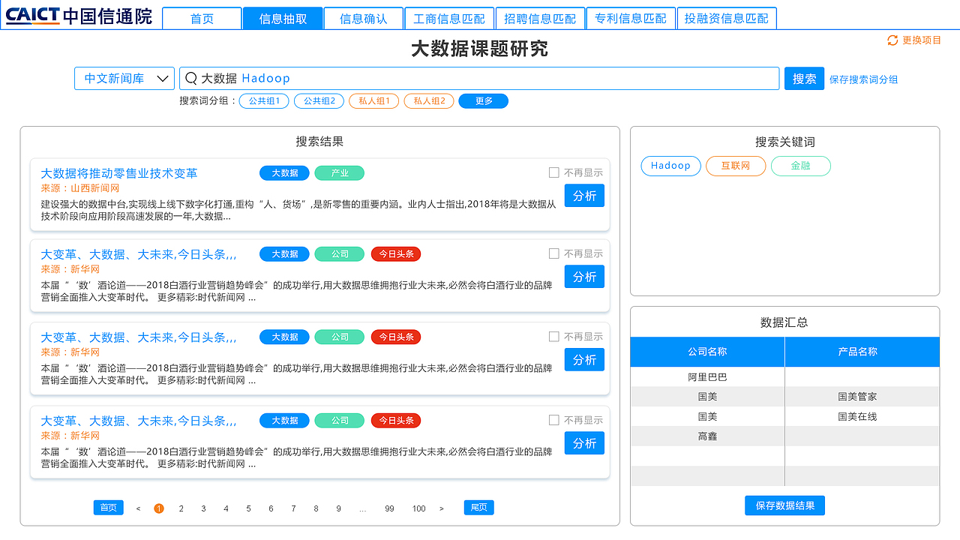This screenshot has height=540, width=960.
Task: Click the 搜索关键词 panel heading
Action: (x=784, y=142)
